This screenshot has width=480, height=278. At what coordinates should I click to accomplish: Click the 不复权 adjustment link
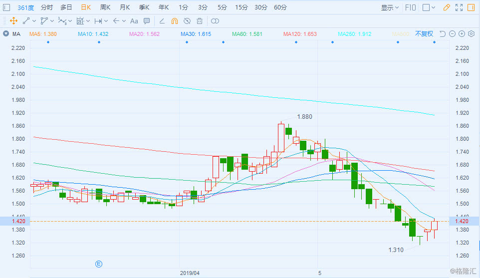tap(424, 33)
